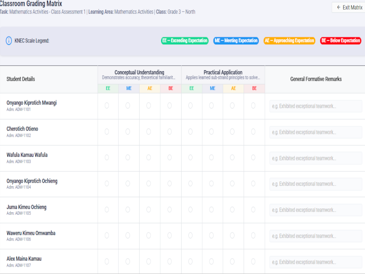Image resolution: width=365 pixels, height=274 pixels.
Task: Click the BE – Below Expectation legend badge
Action: (340, 41)
